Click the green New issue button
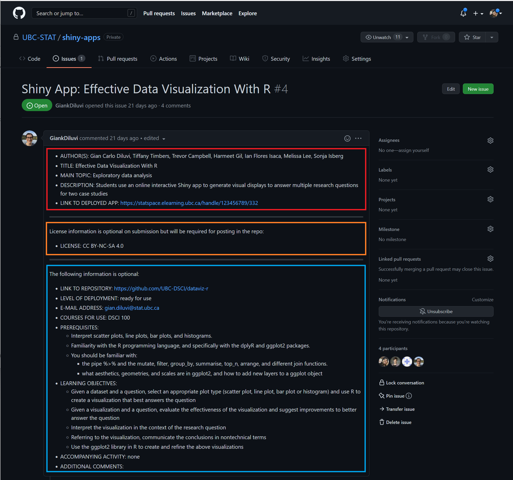513x480 pixels. click(478, 89)
